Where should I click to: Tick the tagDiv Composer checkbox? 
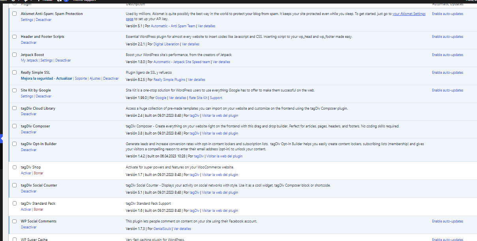tap(15, 126)
